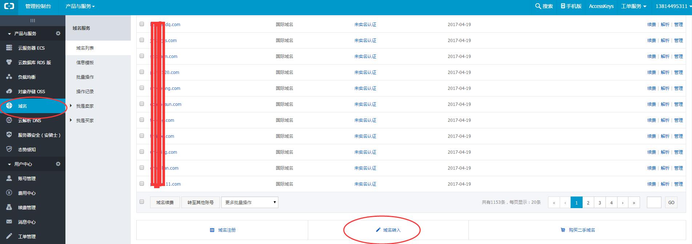The width and height of the screenshot is (692, 244).
Task: Open 更多批量操作 dropdown
Action: click(250, 202)
